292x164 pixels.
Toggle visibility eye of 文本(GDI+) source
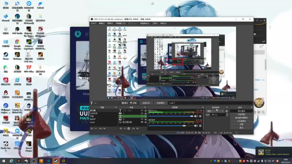142,110
